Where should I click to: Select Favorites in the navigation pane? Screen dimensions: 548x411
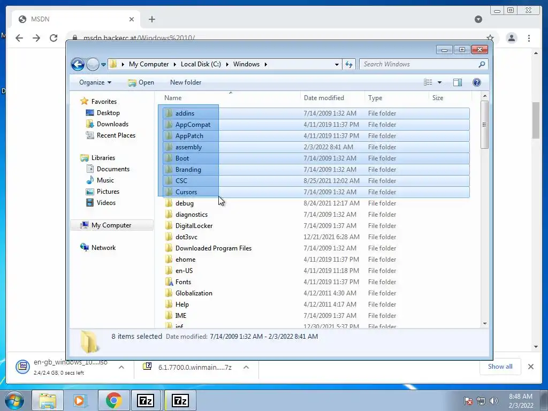(104, 102)
